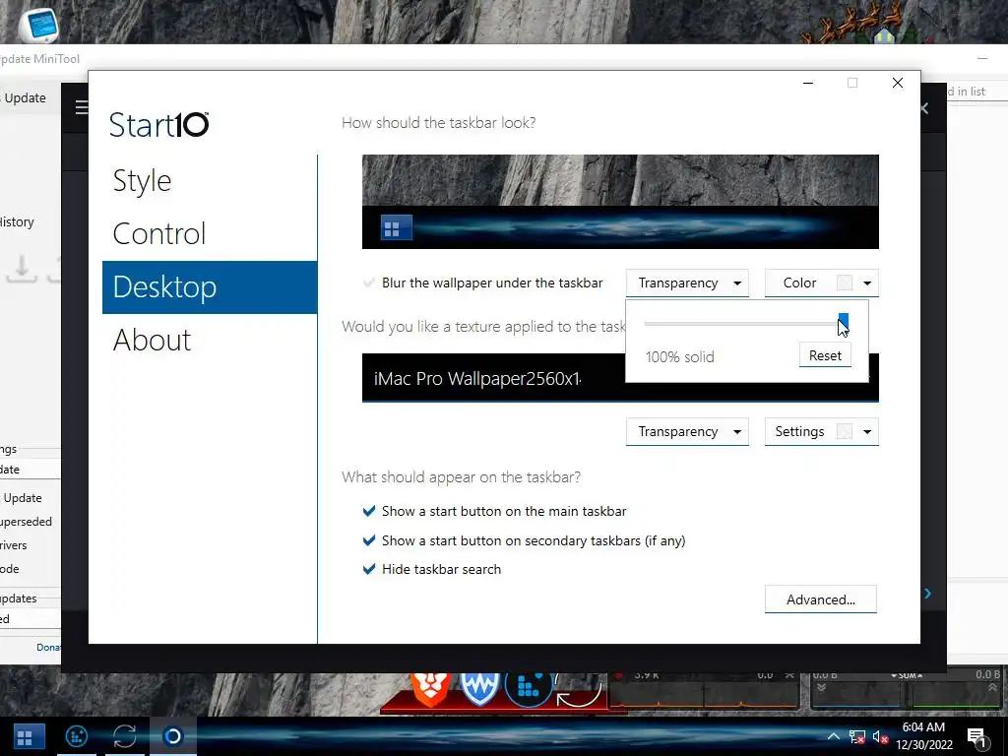Click the muted volume tray icon
Screen dimensions: 1008x756
point(880,737)
